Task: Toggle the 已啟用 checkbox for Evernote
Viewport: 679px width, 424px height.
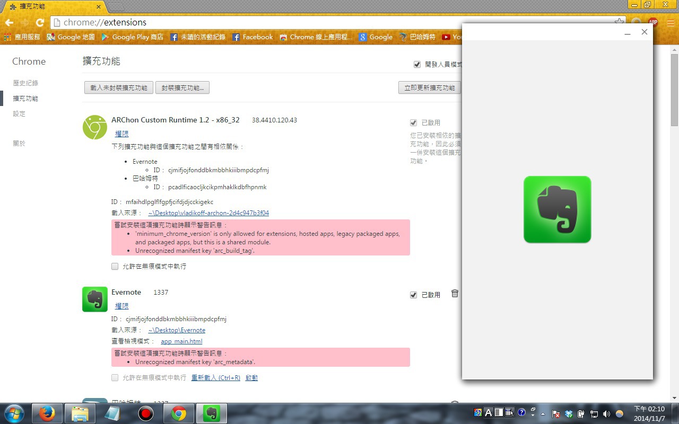Action: coord(413,295)
